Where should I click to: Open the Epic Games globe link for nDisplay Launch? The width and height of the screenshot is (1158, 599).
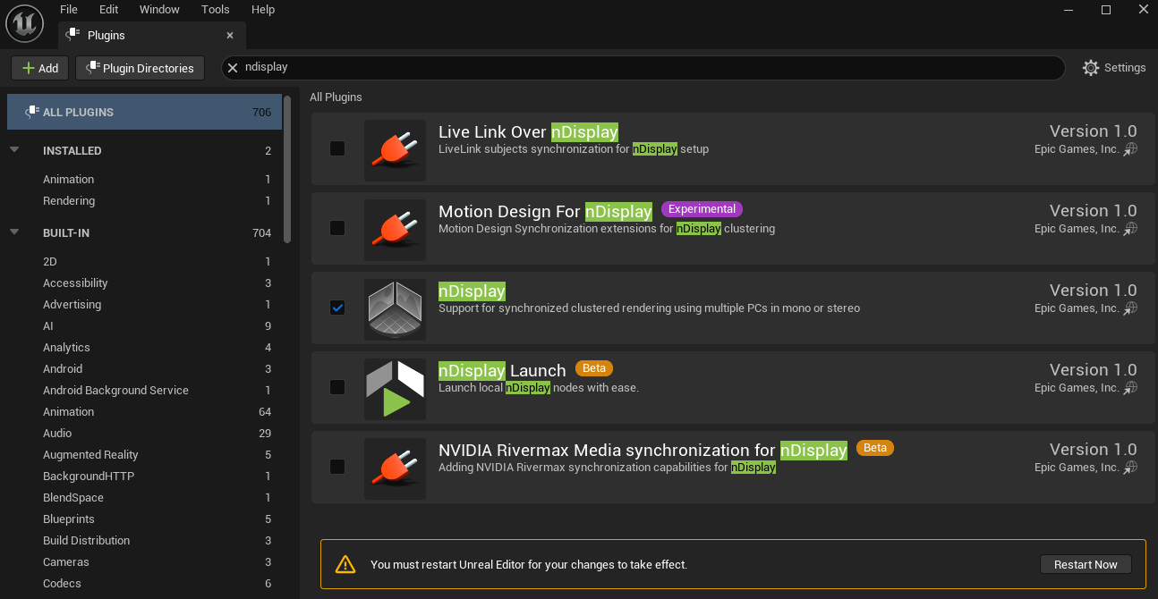(x=1131, y=388)
